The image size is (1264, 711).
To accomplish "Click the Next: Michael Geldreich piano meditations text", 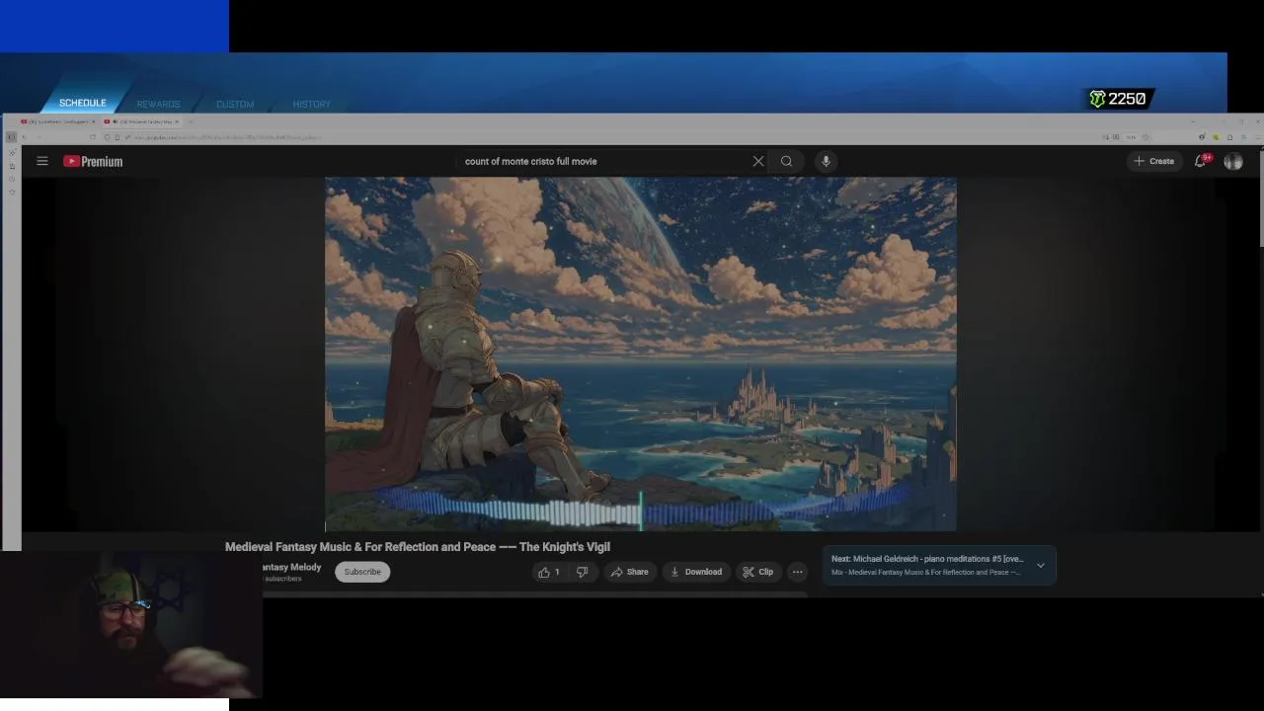I will point(926,559).
